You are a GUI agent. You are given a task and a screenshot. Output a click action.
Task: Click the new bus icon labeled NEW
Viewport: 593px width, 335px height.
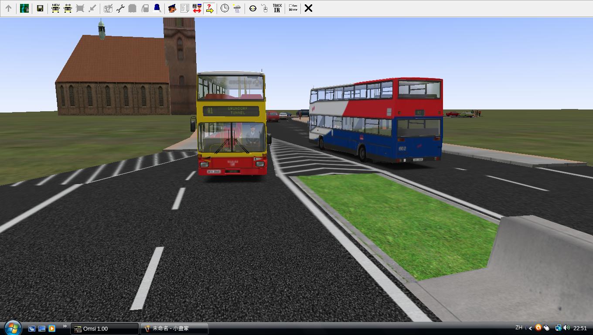point(55,8)
